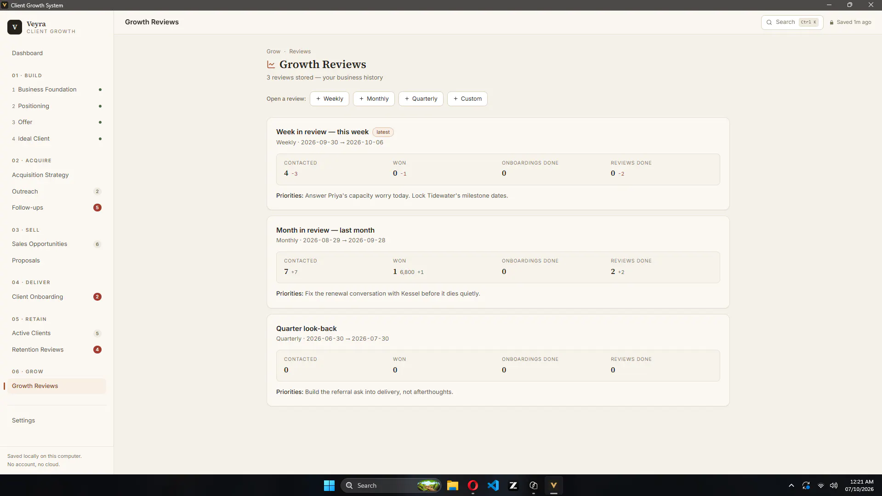The height and width of the screenshot is (496, 882).
Task: Click the Follow-ups badge showing 5
Action: click(97, 208)
